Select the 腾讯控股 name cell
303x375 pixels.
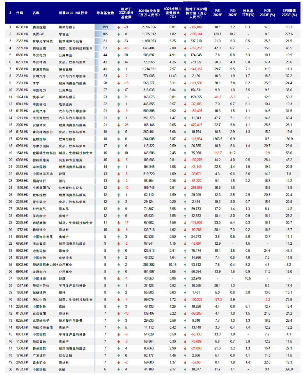click(x=39, y=27)
